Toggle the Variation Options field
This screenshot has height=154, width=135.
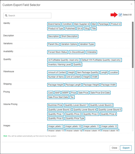pyautogui.click(x=69, y=44)
